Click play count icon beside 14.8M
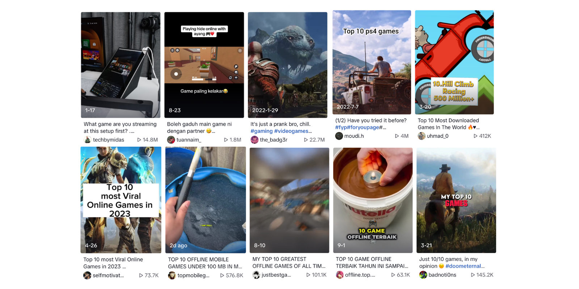The image size is (579, 289). [139, 140]
